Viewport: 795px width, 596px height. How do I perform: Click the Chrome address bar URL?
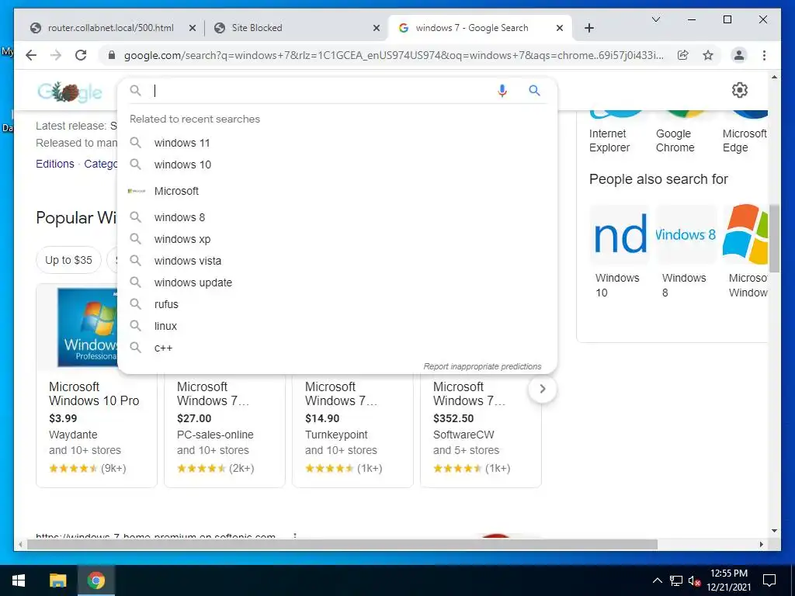point(394,55)
